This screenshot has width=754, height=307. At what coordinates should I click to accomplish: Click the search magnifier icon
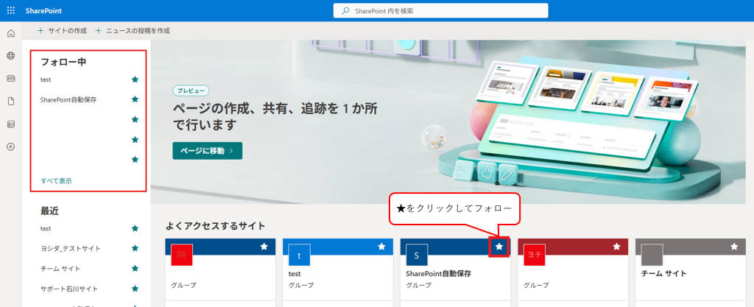tap(346, 10)
